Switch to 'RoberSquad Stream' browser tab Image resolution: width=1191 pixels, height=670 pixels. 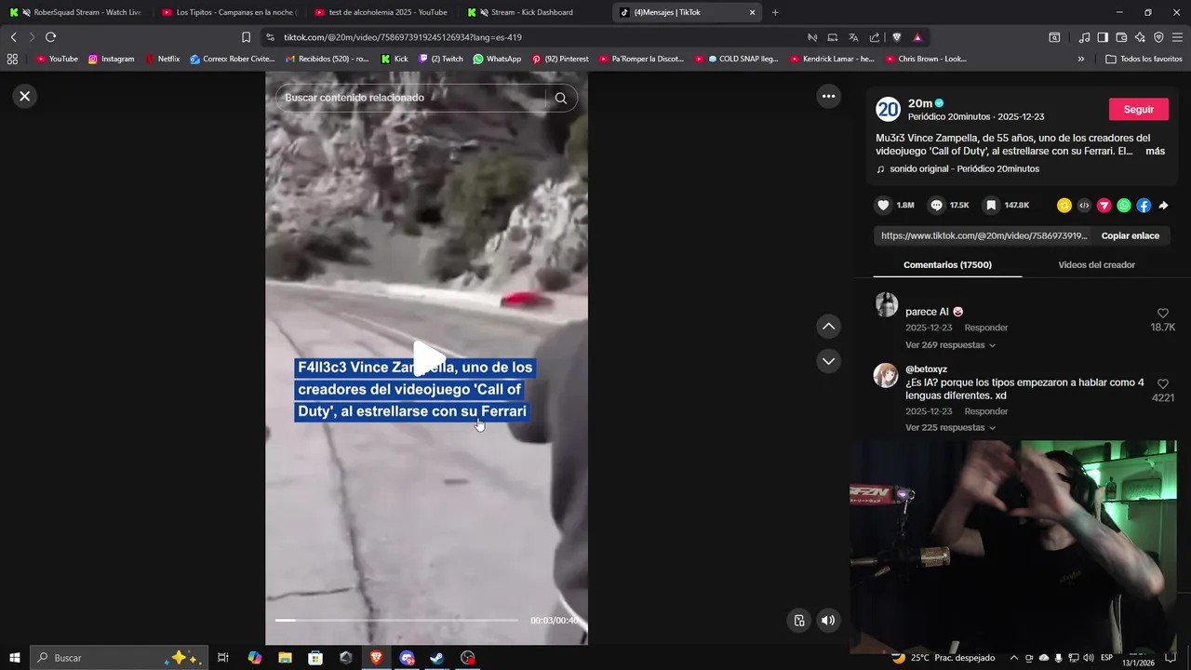pos(76,12)
